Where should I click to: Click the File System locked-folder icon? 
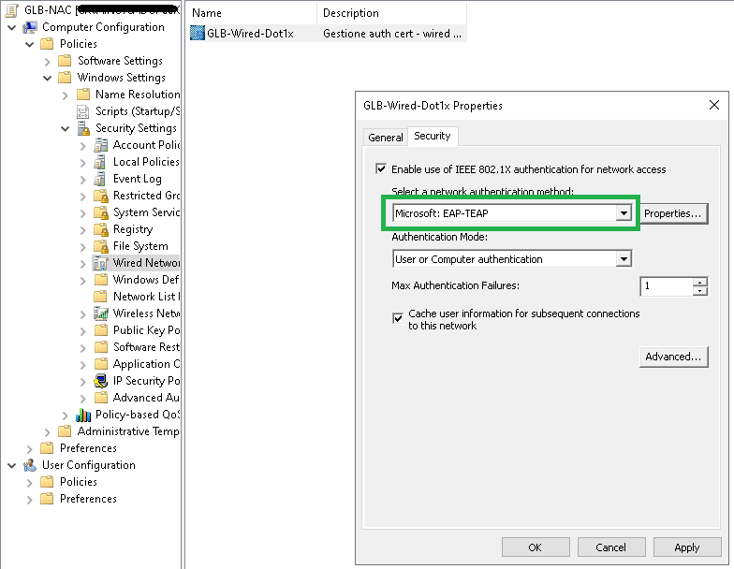pos(101,246)
